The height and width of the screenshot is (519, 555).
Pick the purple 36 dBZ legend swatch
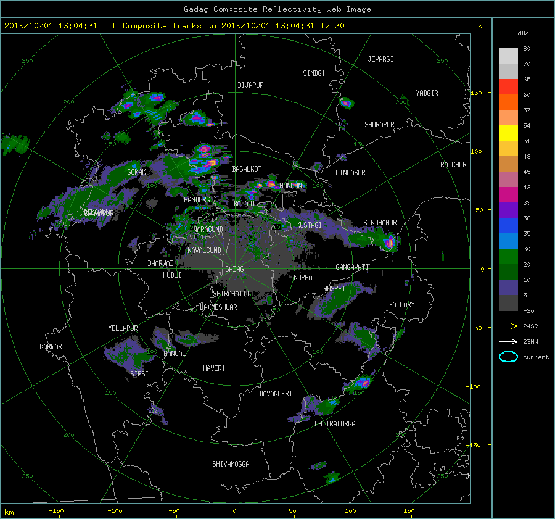508,210
